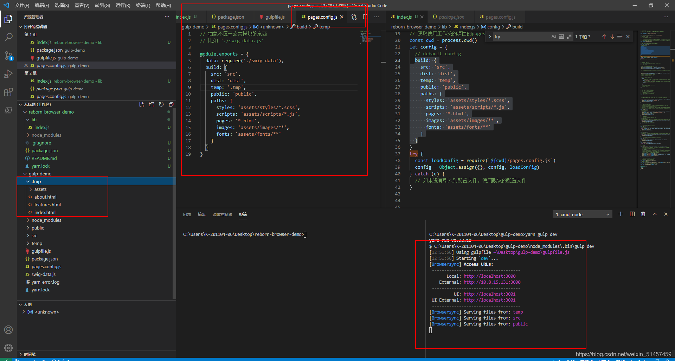
Task: Open the File menu
Action: click(x=22, y=5)
